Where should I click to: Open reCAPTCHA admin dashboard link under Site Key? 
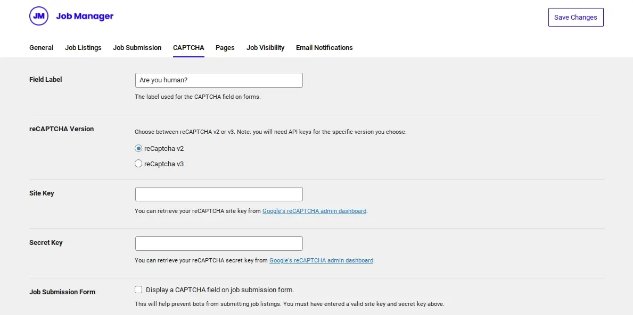315,211
